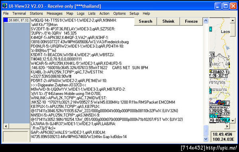Screen dimensions: 239x152
Task: Open the Messages menu
Action: (55, 14)
